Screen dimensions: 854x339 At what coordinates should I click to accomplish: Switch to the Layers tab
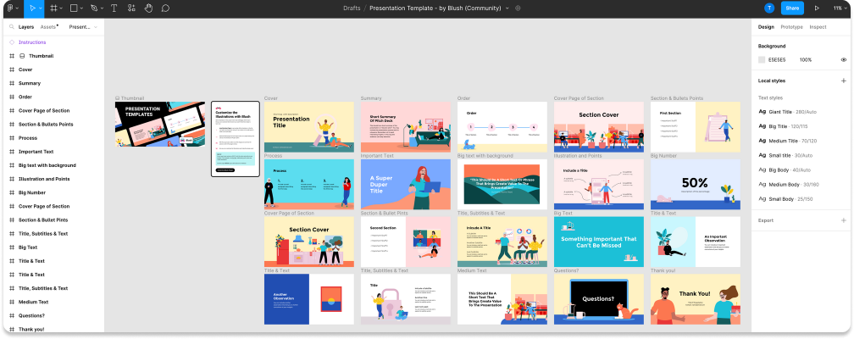26,27
